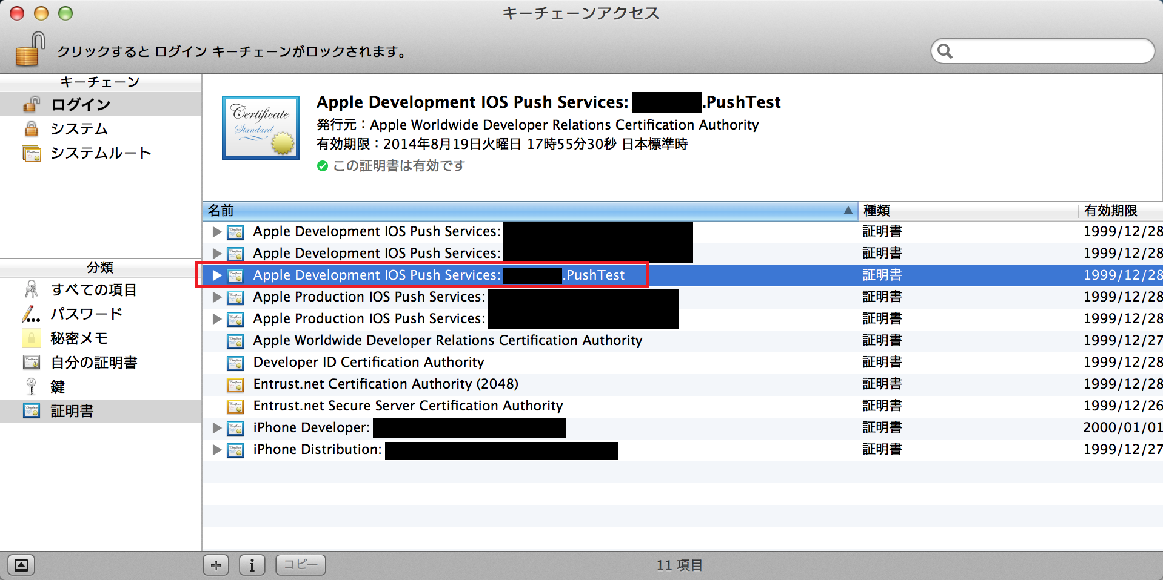The height and width of the screenshot is (580, 1163).
Task: Expand the iPhone Distribution certificate row
Action: coord(216,450)
